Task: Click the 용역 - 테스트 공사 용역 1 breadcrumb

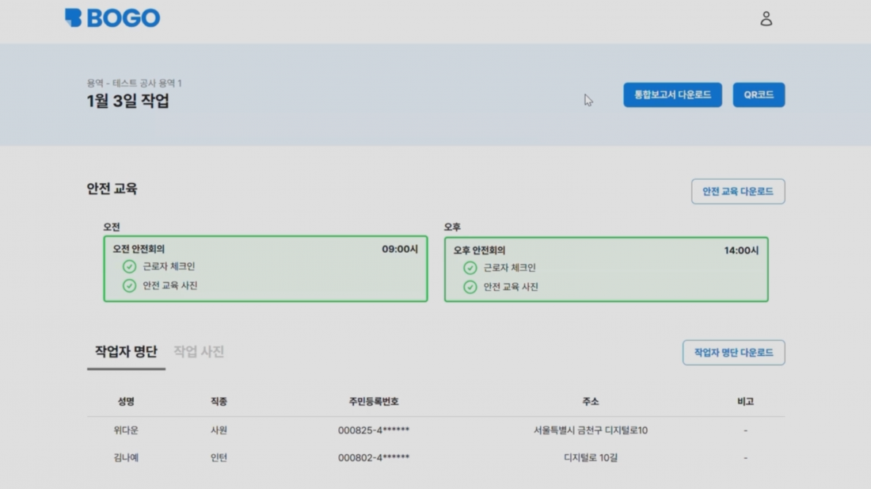Action: pos(135,83)
